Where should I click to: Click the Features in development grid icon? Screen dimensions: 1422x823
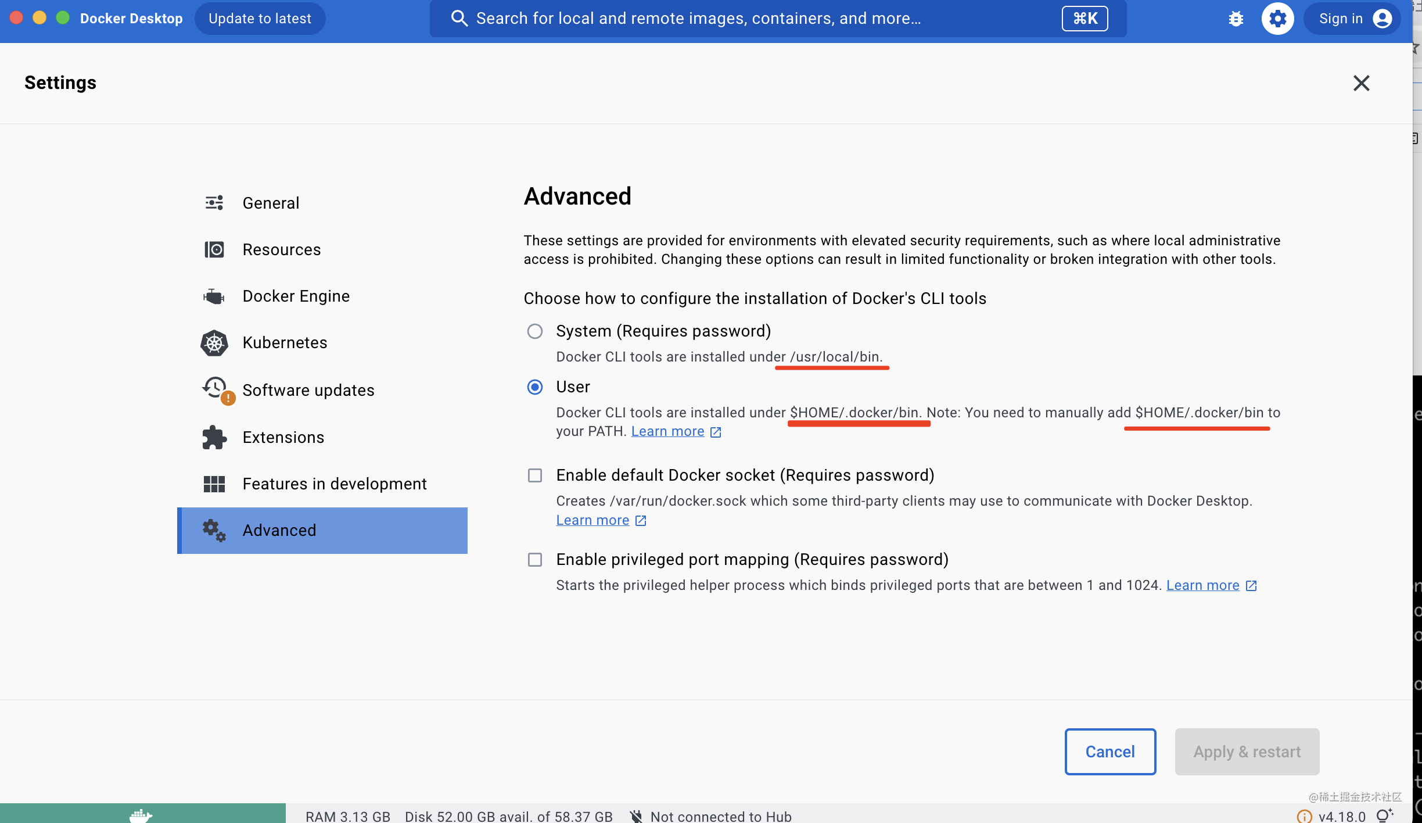pos(214,483)
